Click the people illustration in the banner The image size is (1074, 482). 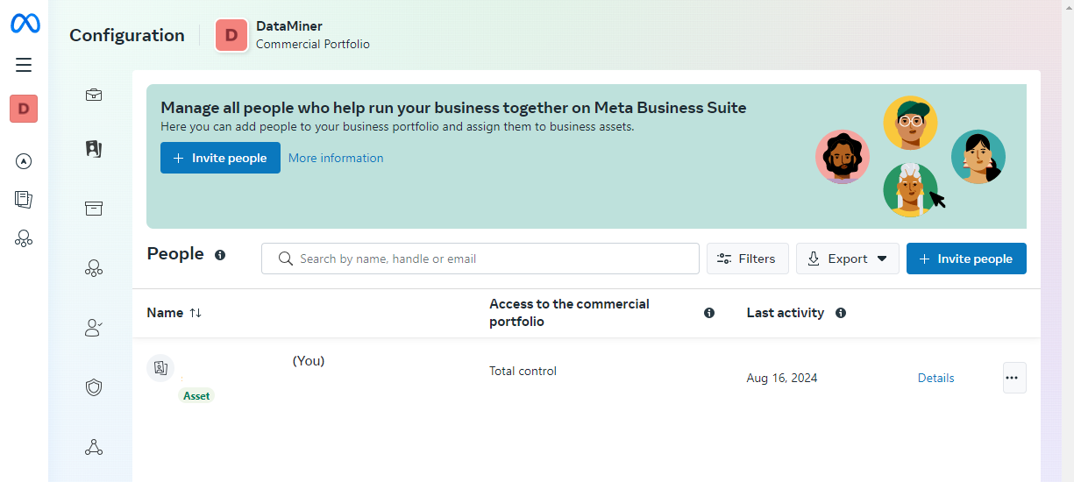point(910,156)
